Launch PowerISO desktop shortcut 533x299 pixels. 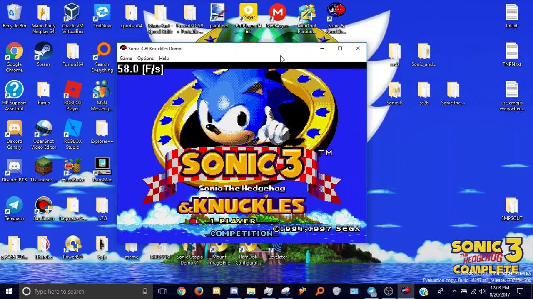pyautogui.click(x=72, y=248)
